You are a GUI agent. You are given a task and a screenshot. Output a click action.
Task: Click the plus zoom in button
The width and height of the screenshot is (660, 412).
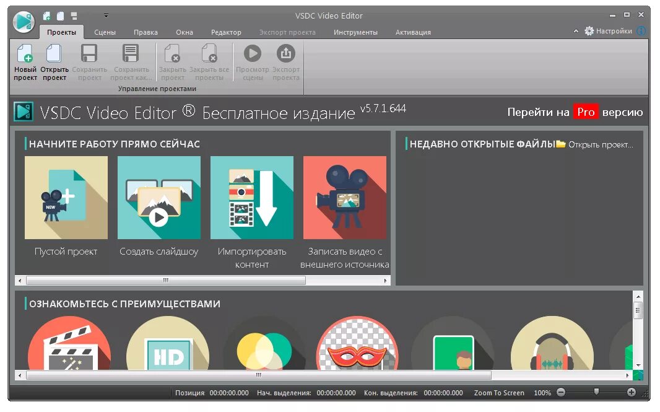(631, 392)
